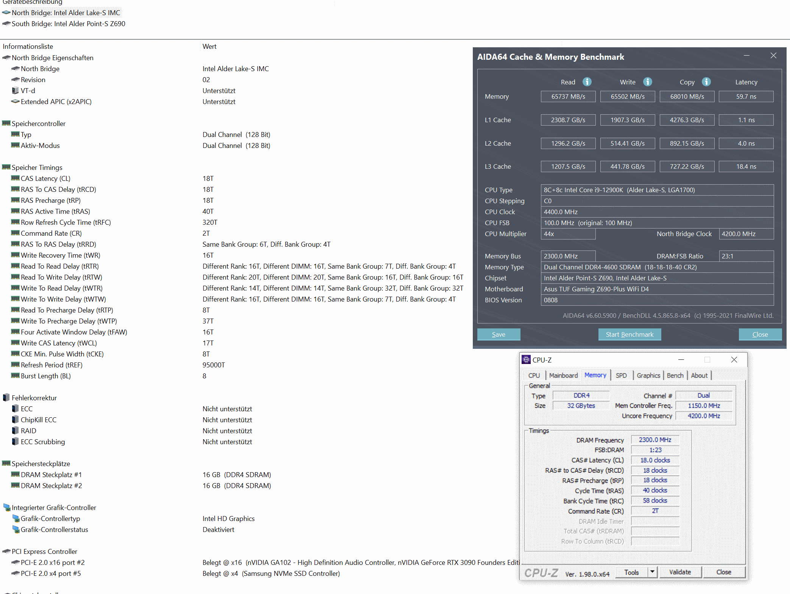
Task: Open the Mainboard tab in CPU-Z
Action: click(563, 375)
